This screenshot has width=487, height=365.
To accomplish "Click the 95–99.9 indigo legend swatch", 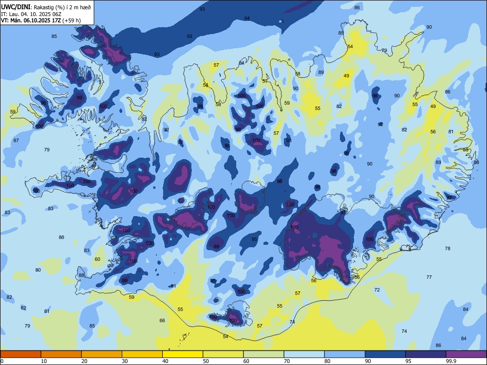I will (426, 354).
